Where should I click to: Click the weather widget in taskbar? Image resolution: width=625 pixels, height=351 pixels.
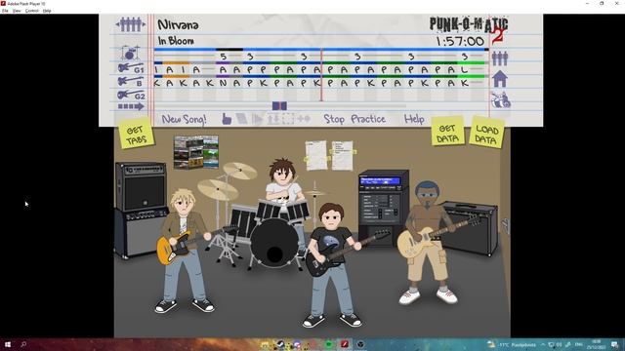(512, 344)
